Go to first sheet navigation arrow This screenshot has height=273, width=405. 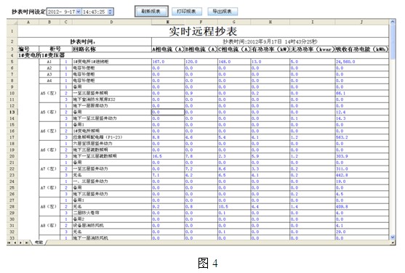tap(9, 243)
